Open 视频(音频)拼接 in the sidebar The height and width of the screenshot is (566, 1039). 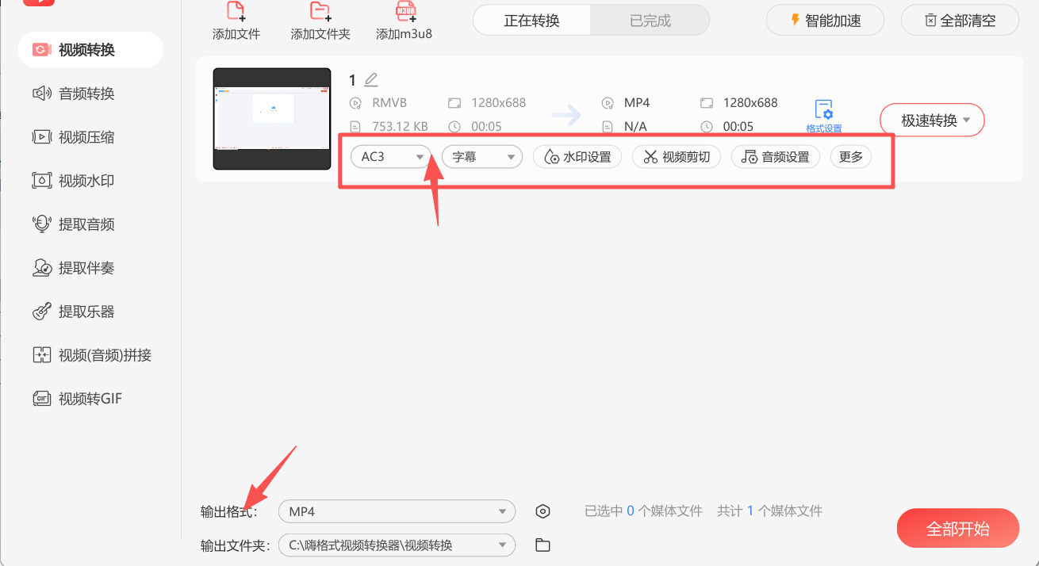point(90,355)
